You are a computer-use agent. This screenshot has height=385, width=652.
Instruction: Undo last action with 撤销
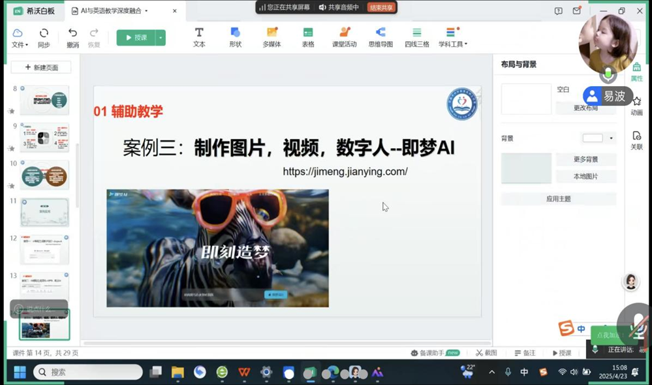click(x=72, y=38)
